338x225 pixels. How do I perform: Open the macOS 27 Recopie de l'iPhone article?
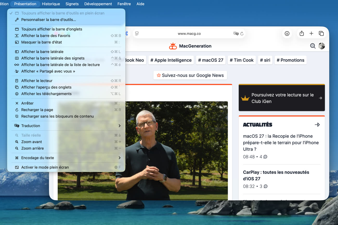(x=281, y=143)
